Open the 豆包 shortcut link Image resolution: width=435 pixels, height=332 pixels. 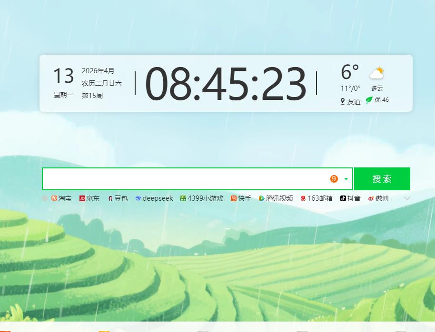click(x=118, y=198)
